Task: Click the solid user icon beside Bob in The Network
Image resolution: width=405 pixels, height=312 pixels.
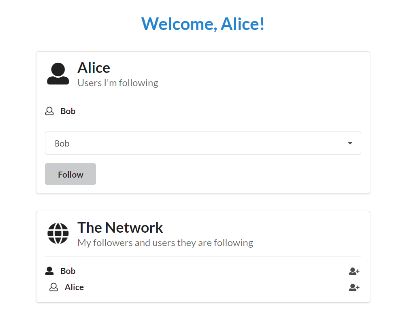Action: tap(49, 271)
